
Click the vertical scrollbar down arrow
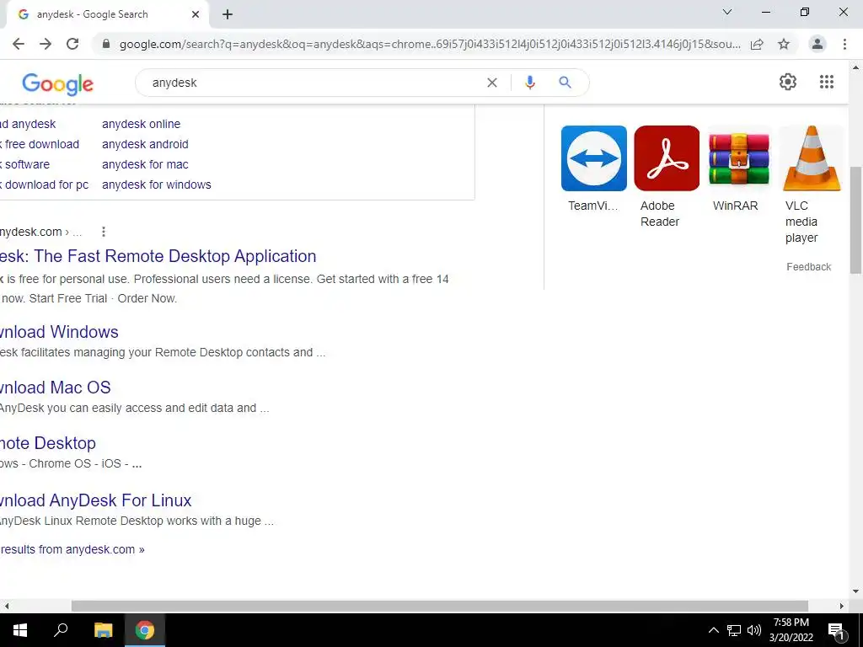coord(856,592)
